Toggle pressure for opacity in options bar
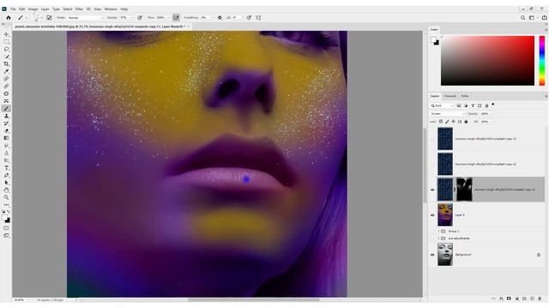 (140, 17)
